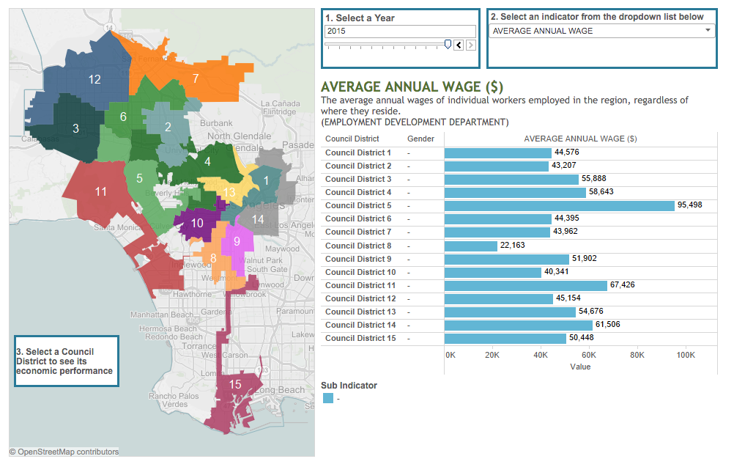Select Council District 10 on the map
Screen dimensions: 734x467
point(197,224)
